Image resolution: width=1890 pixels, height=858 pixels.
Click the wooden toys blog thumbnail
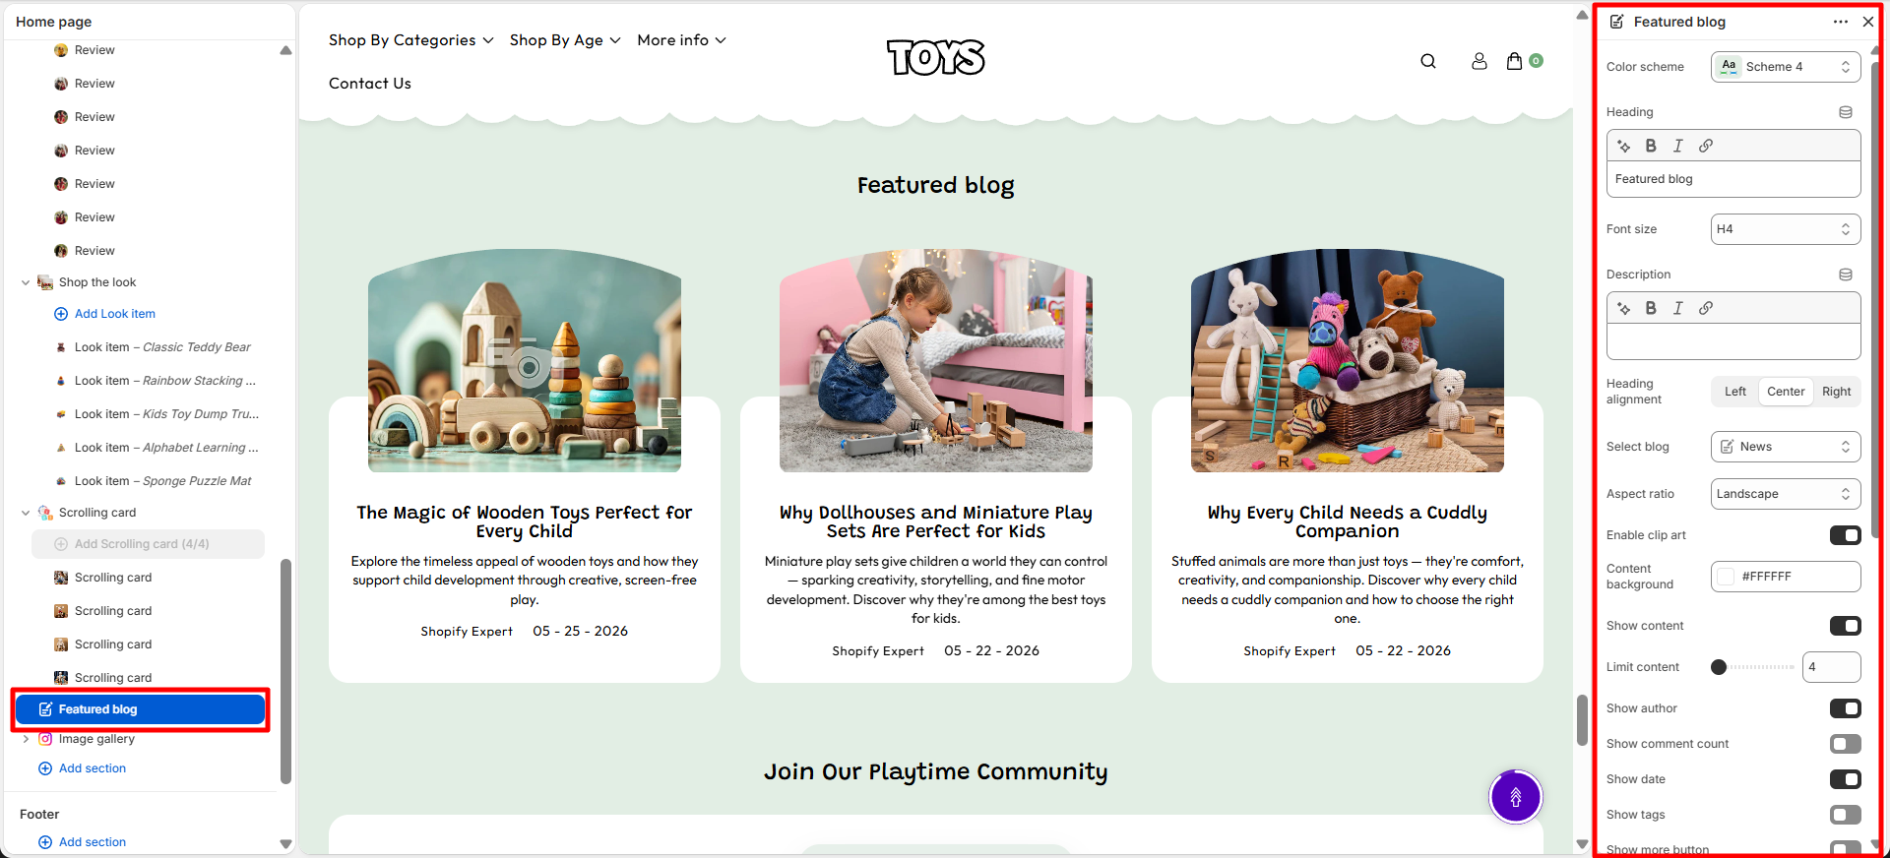(525, 360)
